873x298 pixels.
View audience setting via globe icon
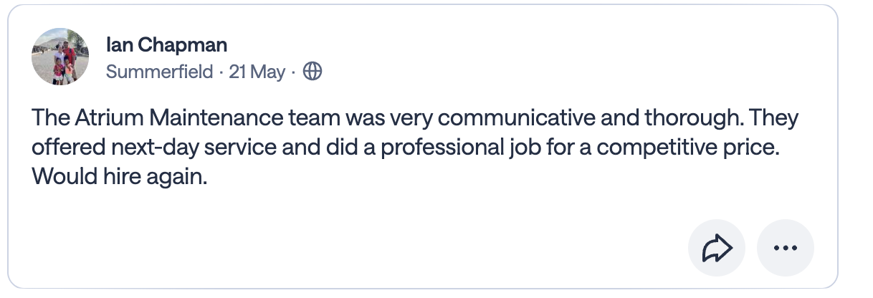coord(313,72)
